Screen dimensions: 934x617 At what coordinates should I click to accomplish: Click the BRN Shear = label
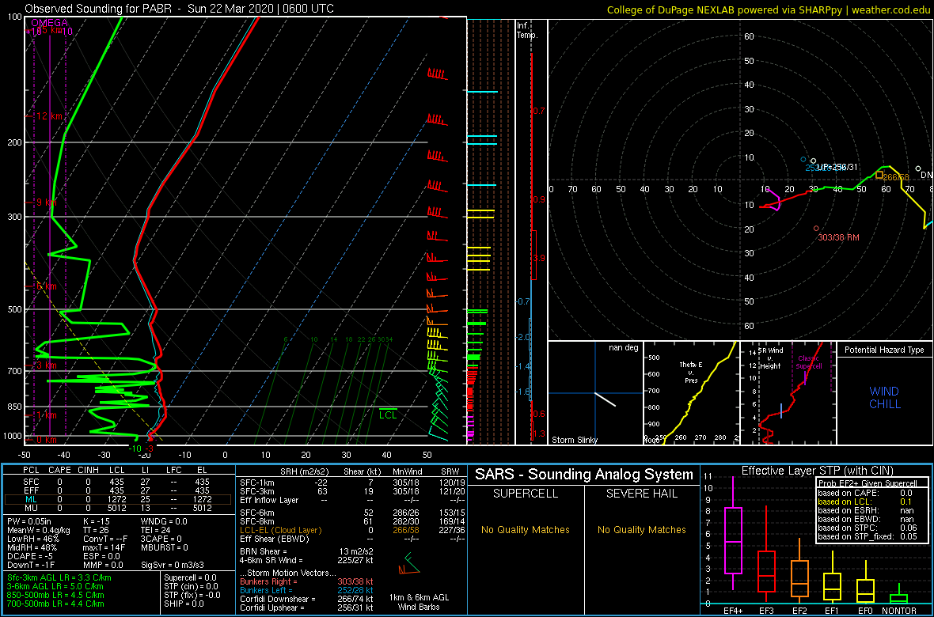(263, 551)
